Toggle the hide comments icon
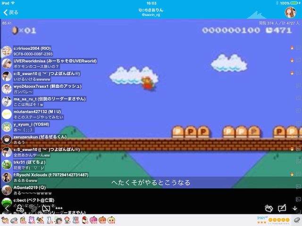Screen dimensions: 302x226 (46, 208)
